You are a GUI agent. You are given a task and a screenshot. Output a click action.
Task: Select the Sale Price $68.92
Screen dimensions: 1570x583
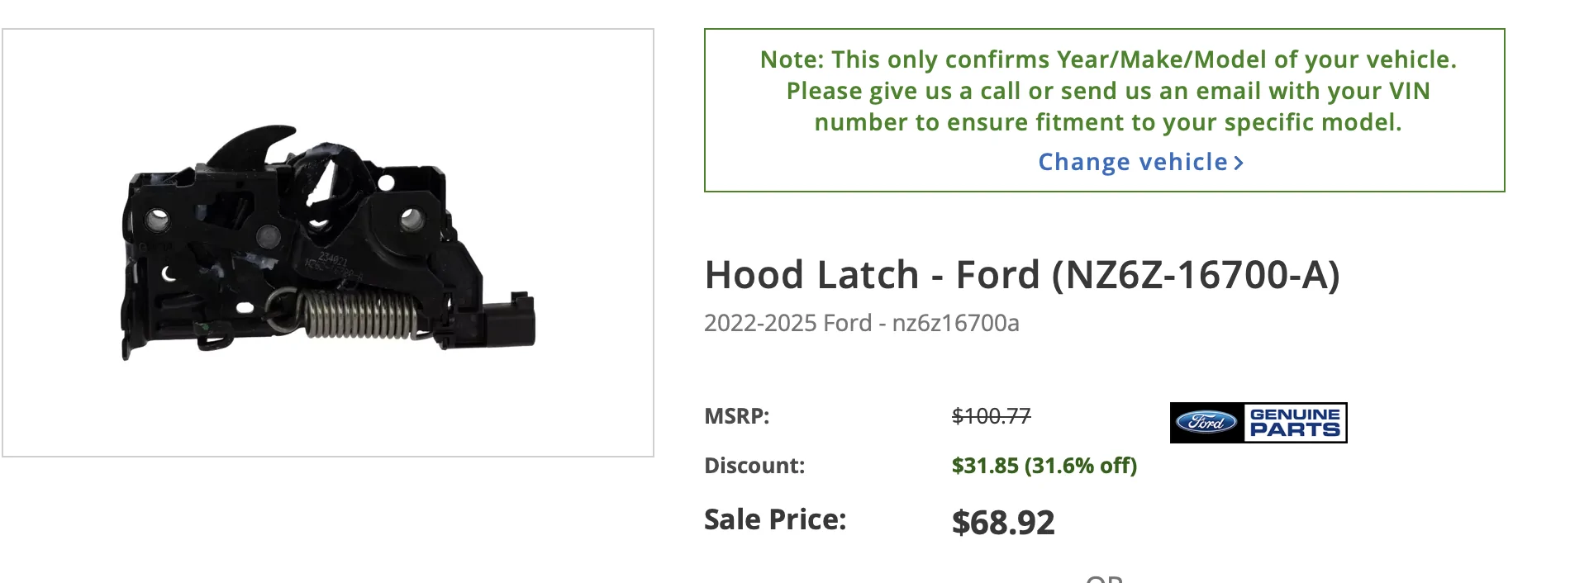(1002, 520)
